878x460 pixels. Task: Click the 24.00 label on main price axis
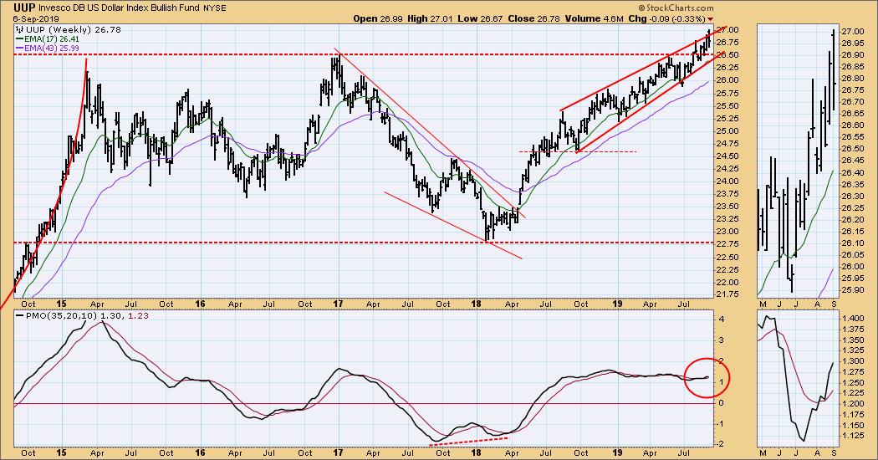click(728, 181)
